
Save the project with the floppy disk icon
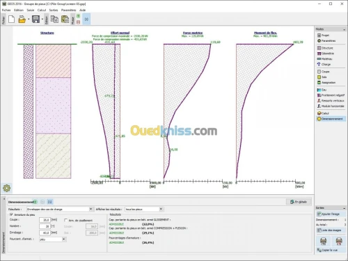[x=35, y=19]
